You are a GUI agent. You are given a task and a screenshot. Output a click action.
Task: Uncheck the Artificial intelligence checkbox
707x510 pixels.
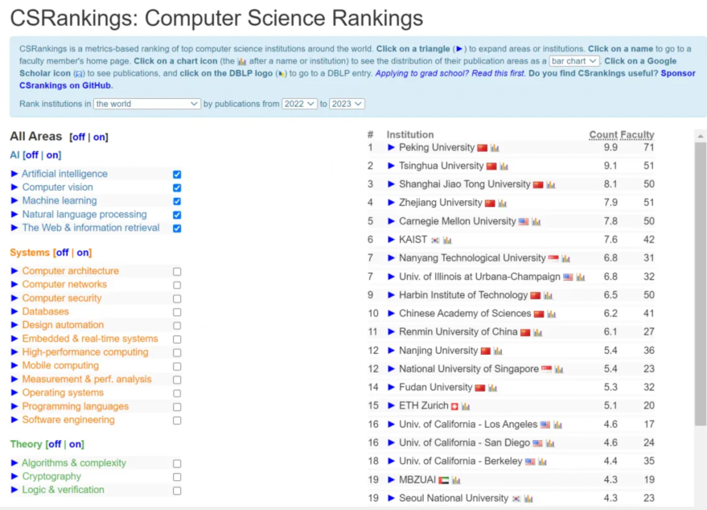[177, 174]
